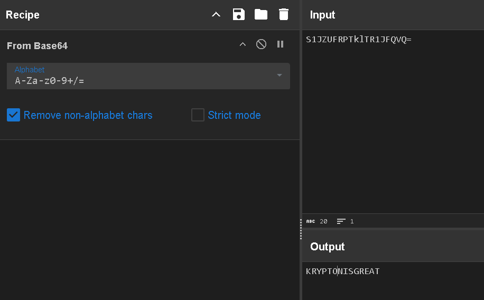
Task: Collapse the Recipe pane using header chevron
Action: [x=216, y=15]
